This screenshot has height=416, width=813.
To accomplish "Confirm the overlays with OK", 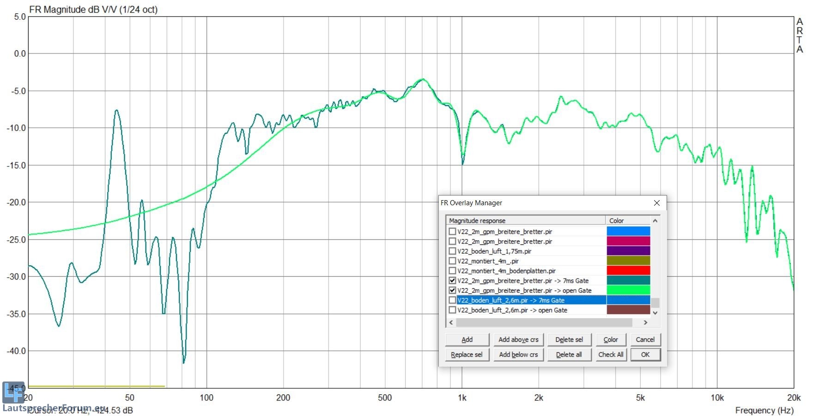I will (645, 355).
